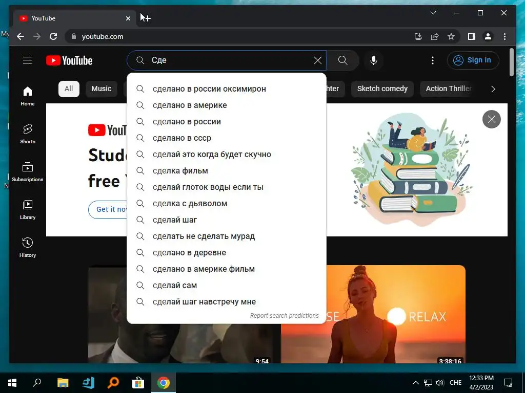This screenshot has height=393, width=525.
Task: Show more filter chips with the right arrow
Action: pyautogui.click(x=493, y=89)
